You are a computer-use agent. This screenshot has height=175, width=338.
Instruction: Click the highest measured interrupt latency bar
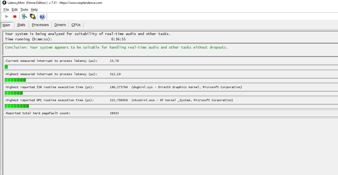(x=171, y=80)
